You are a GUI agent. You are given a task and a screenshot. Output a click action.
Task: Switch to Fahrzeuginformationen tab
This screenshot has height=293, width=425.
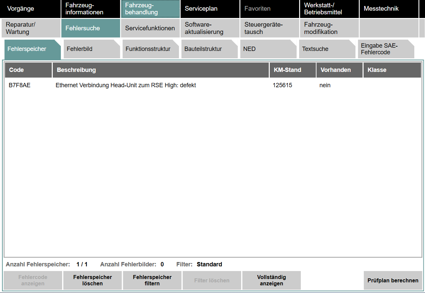tap(90, 9)
